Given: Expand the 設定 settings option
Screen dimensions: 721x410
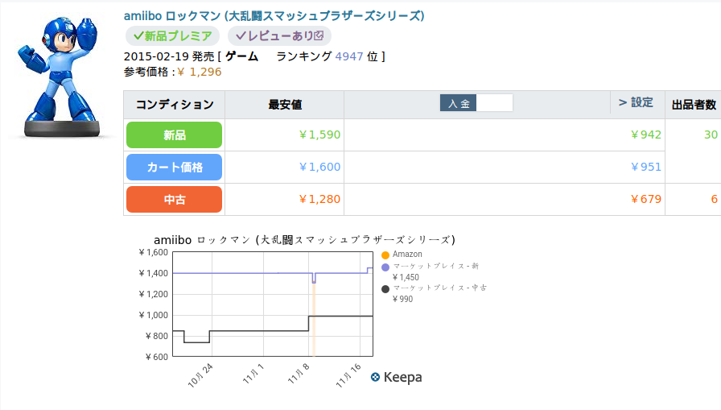Looking at the screenshot, I should coord(636,102).
